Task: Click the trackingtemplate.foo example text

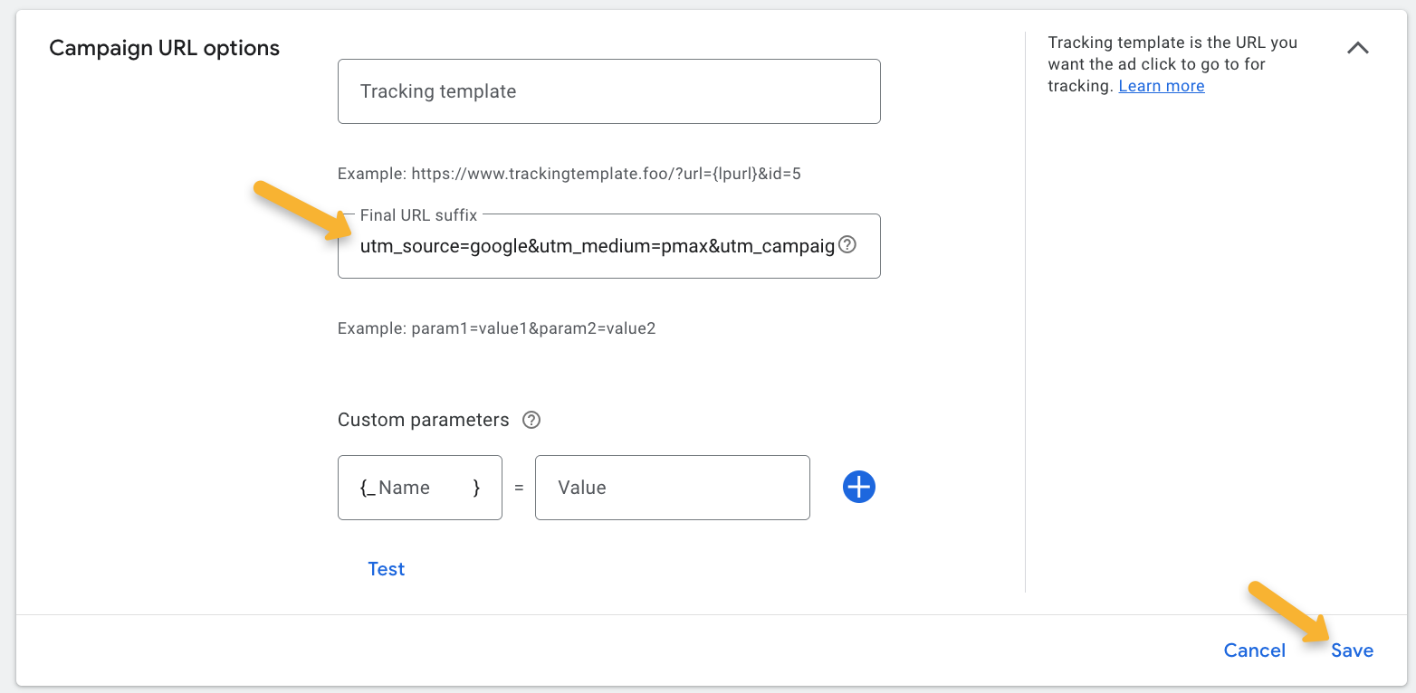Action: tap(569, 173)
